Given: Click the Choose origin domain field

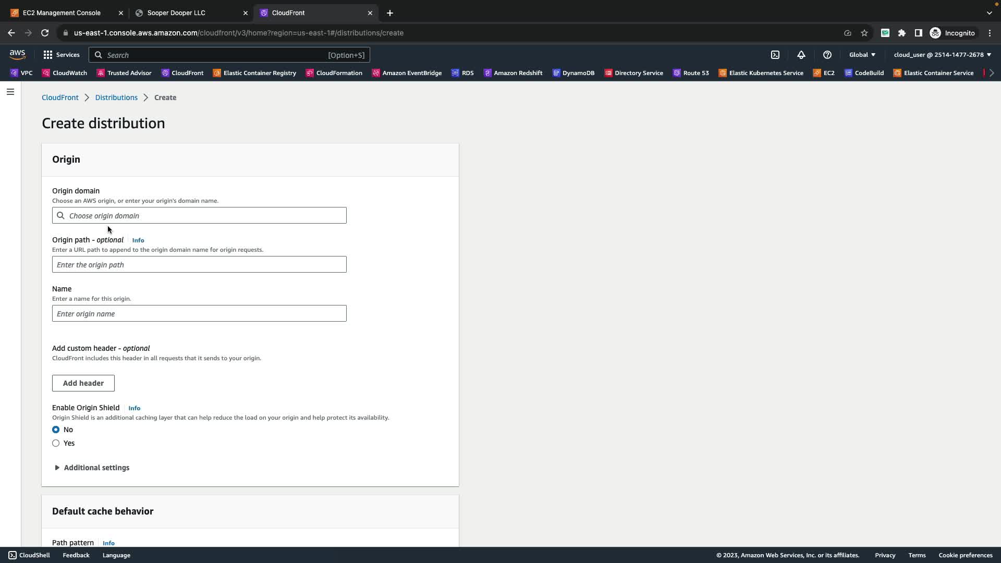Looking at the screenshot, I should coord(199,216).
